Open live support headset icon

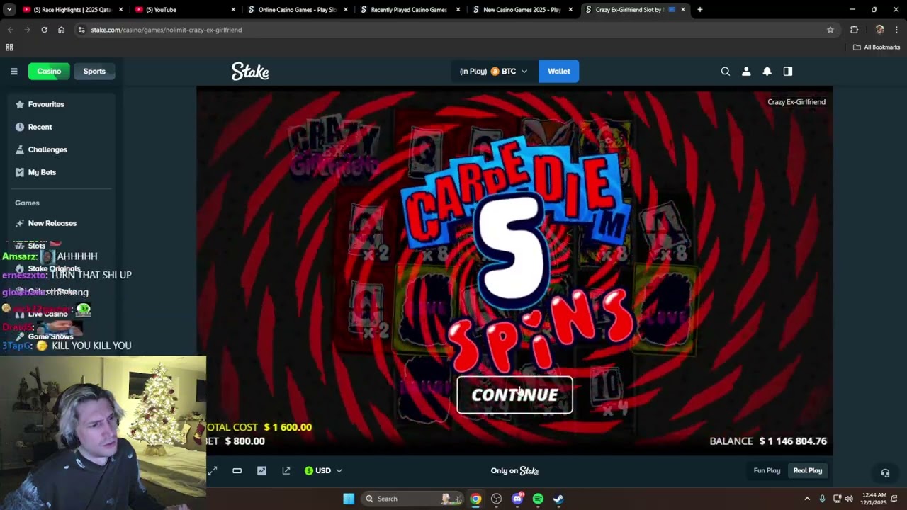884,472
